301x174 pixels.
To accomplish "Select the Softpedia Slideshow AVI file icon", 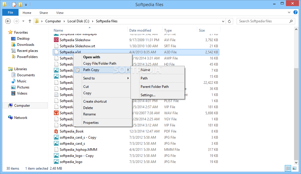I will pos(56,40).
